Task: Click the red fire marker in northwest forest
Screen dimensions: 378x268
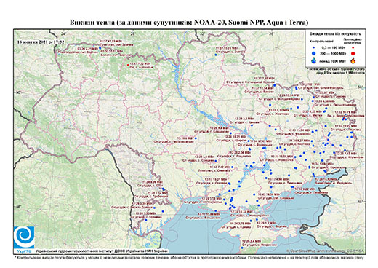Action: [128, 65]
